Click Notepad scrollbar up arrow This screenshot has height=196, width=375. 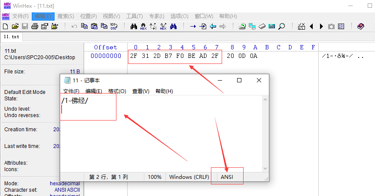265,100
